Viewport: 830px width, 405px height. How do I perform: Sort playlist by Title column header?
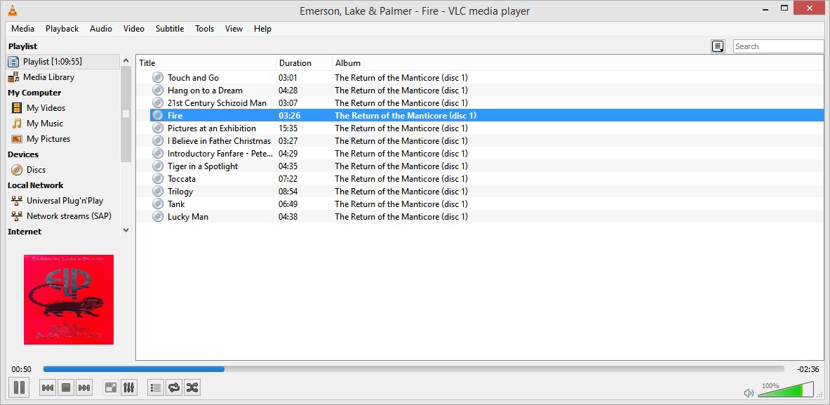(206, 63)
